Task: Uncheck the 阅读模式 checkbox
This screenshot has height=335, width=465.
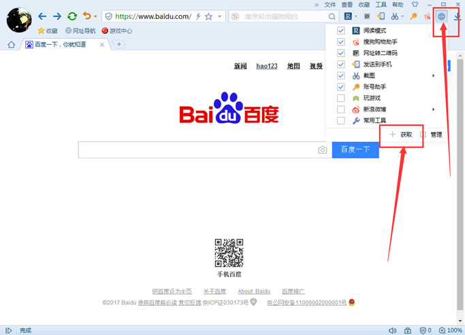Action: tap(340, 31)
